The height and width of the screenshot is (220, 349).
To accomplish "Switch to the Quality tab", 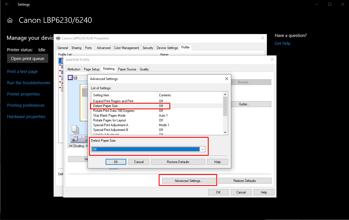I will pyautogui.click(x=144, y=69).
